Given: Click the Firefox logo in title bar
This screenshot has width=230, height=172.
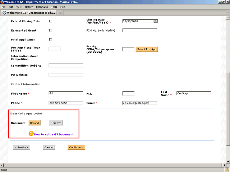Looking at the screenshot, I should 2,2.
